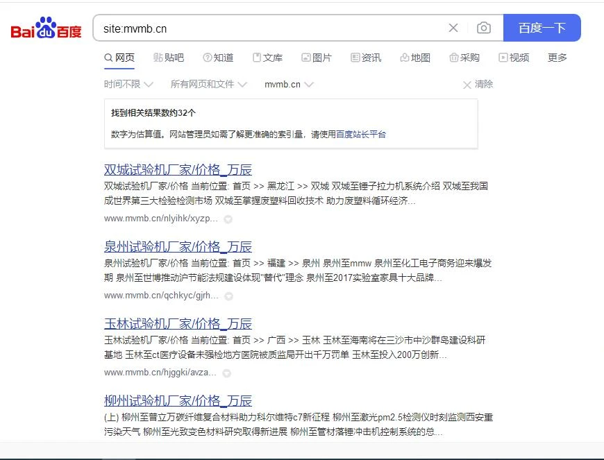Open the 图片 images tab
This screenshot has height=460, width=604.
[317, 58]
